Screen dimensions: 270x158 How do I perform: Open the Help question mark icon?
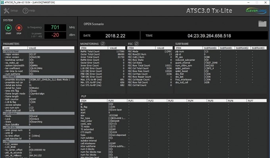[x=25, y=11]
